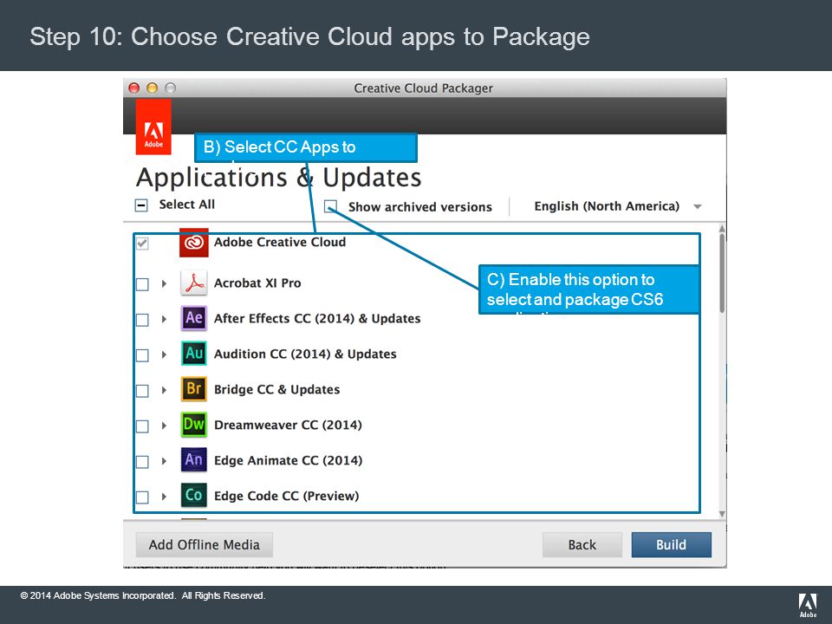This screenshot has width=832, height=624.
Task: Toggle the Select All checkbox
Action: 141,205
